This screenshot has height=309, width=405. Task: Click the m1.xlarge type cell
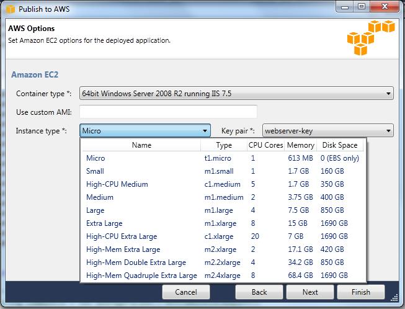(220, 223)
